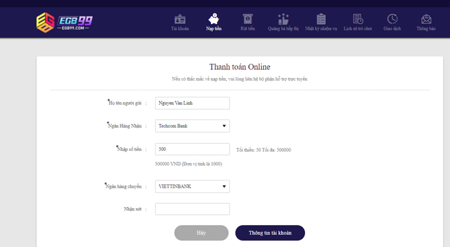450x247 pixels.
Task: Open the Tài khoản account icon
Action: point(180,19)
